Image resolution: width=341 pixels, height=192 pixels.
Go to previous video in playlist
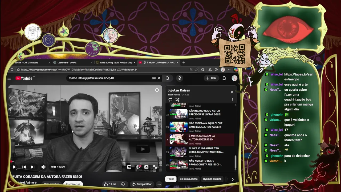click(x=24, y=167)
